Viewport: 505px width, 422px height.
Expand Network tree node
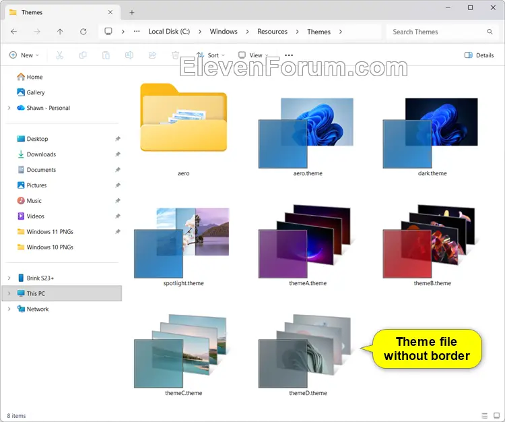pos(9,309)
